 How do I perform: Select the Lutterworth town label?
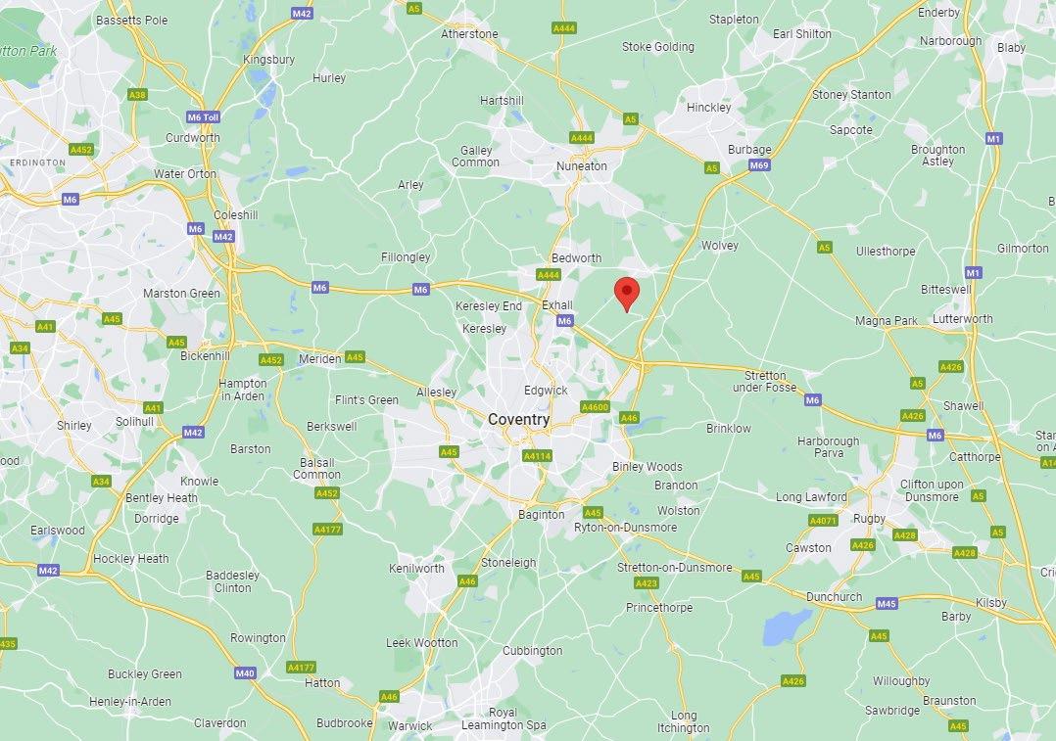[x=963, y=319]
